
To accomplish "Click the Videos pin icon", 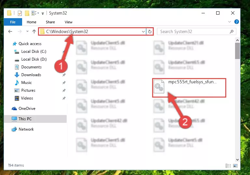I will coord(64,98).
